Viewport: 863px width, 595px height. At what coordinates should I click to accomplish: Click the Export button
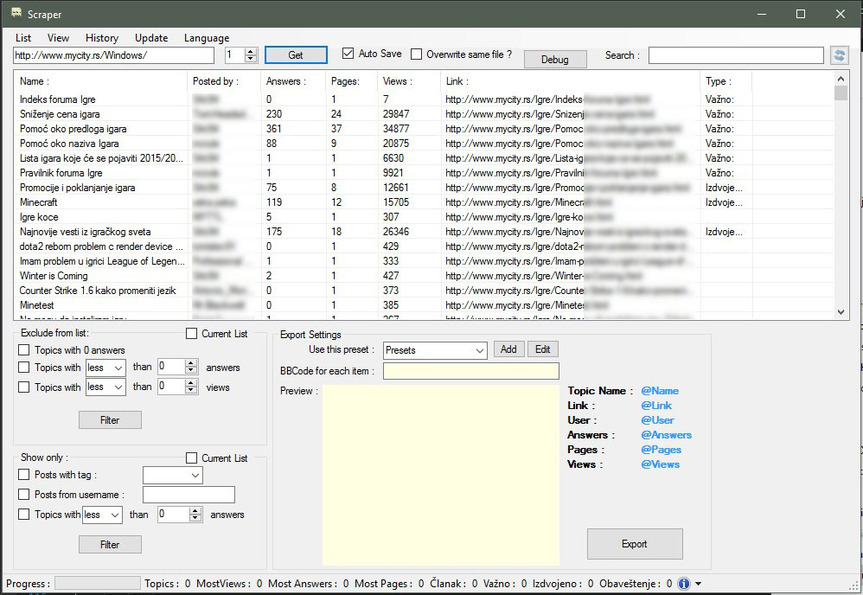coord(634,544)
